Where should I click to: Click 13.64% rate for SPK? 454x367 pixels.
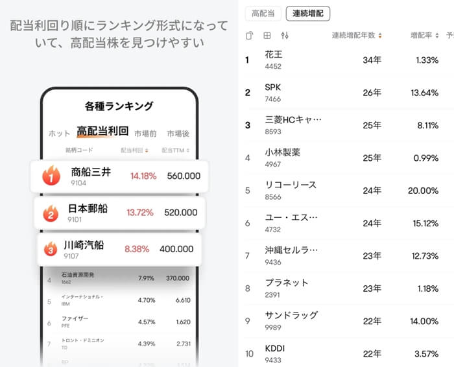click(x=424, y=93)
